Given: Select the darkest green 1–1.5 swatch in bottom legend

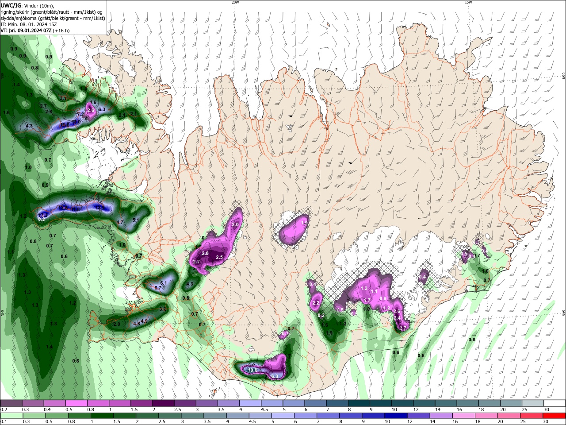Looking at the screenshot, I should (102, 416).
